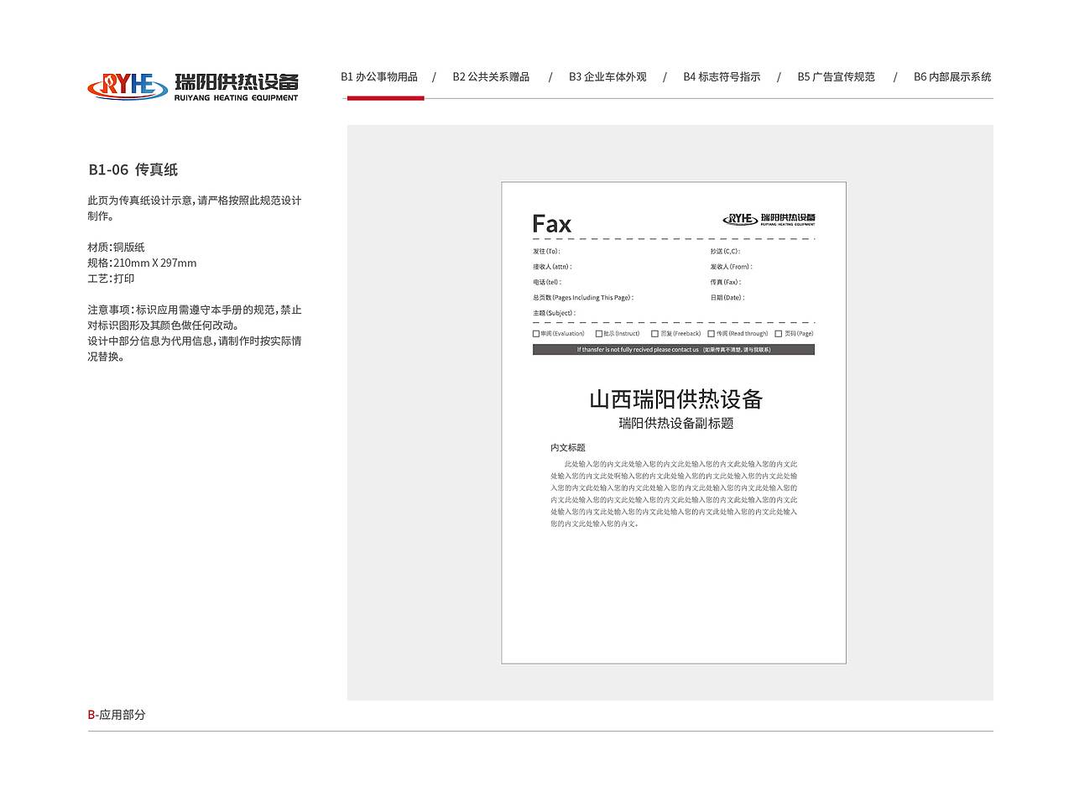Click the Fax wordmark on the template
Viewport: 1074px width, 797px height.
tap(551, 223)
